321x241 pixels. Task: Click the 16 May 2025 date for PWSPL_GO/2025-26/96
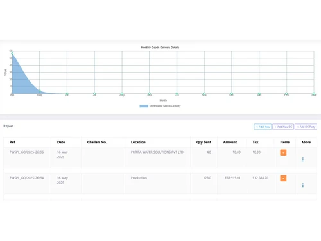(x=62, y=154)
